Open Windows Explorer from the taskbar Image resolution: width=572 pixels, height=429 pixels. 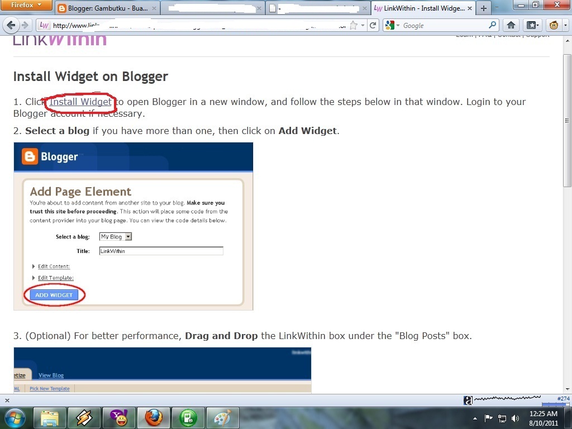coord(50,418)
